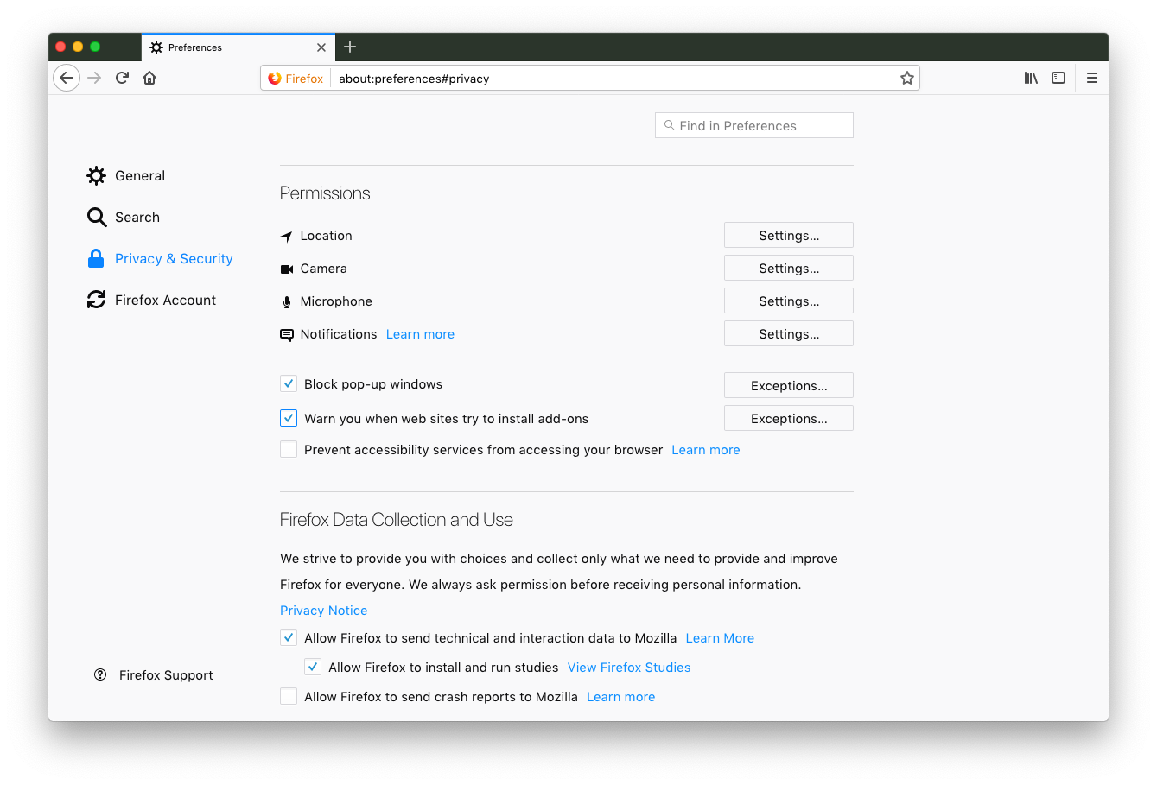Open the Library icon in toolbar
The width and height of the screenshot is (1157, 785).
1031,78
